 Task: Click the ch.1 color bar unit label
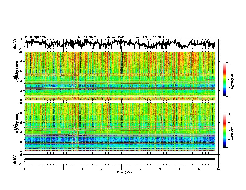pos(233,81)
